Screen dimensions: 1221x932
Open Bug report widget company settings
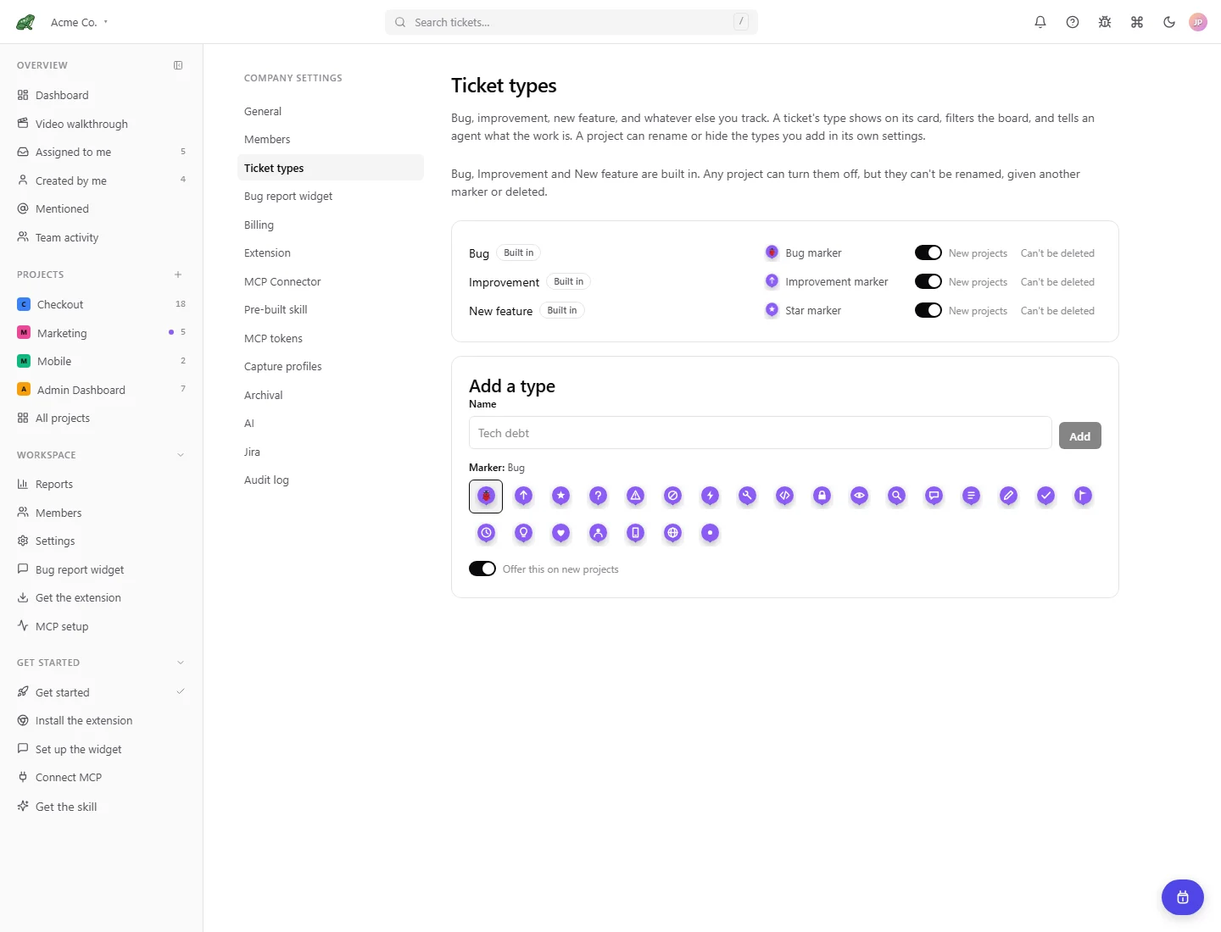331,196
